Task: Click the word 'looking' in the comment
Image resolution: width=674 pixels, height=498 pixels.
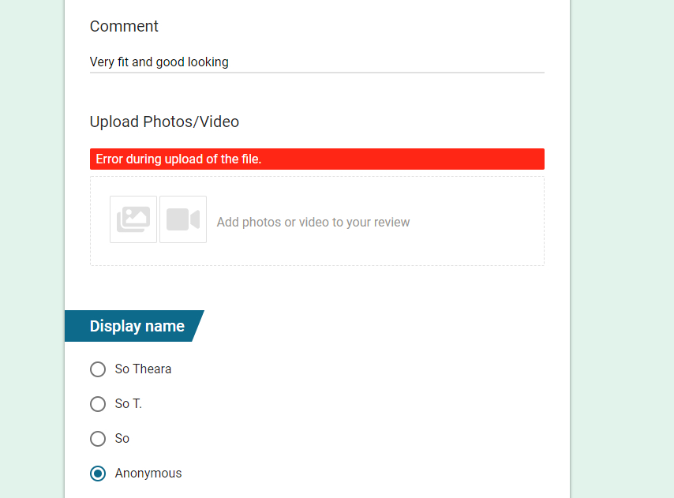Action: click(208, 62)
